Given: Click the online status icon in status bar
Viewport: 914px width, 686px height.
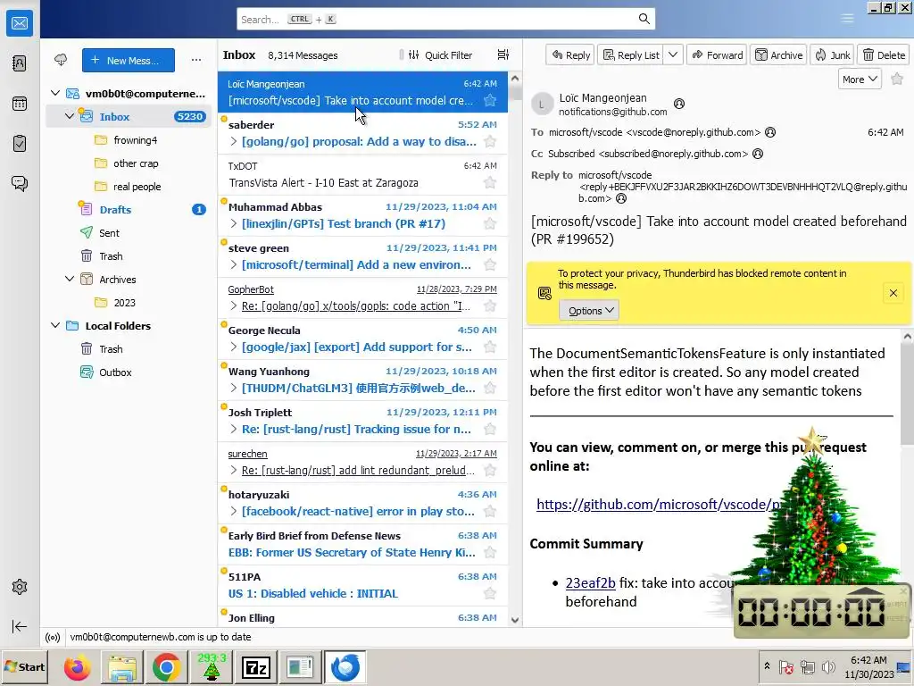Looking at the screenshot, I should (53, 638).
